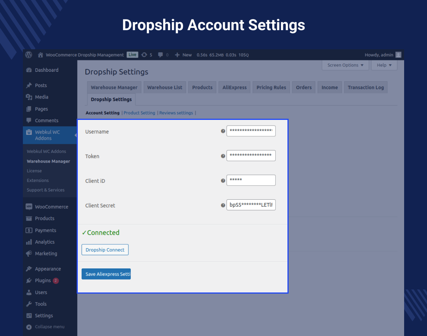Image resolution: width=427 pixels, height=336 pixels.
Task: Click the Client Secret input field
Action: pos(251,205)
